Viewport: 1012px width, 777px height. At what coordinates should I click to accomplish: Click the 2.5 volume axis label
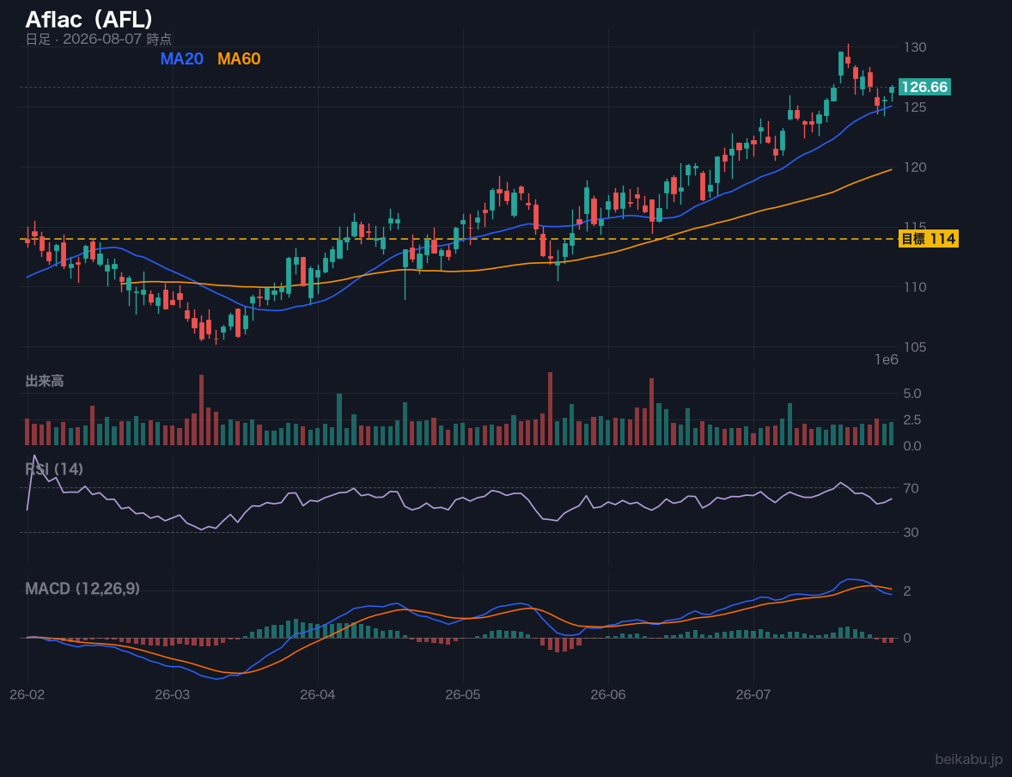pyautogui.click(x=912, y=419)
